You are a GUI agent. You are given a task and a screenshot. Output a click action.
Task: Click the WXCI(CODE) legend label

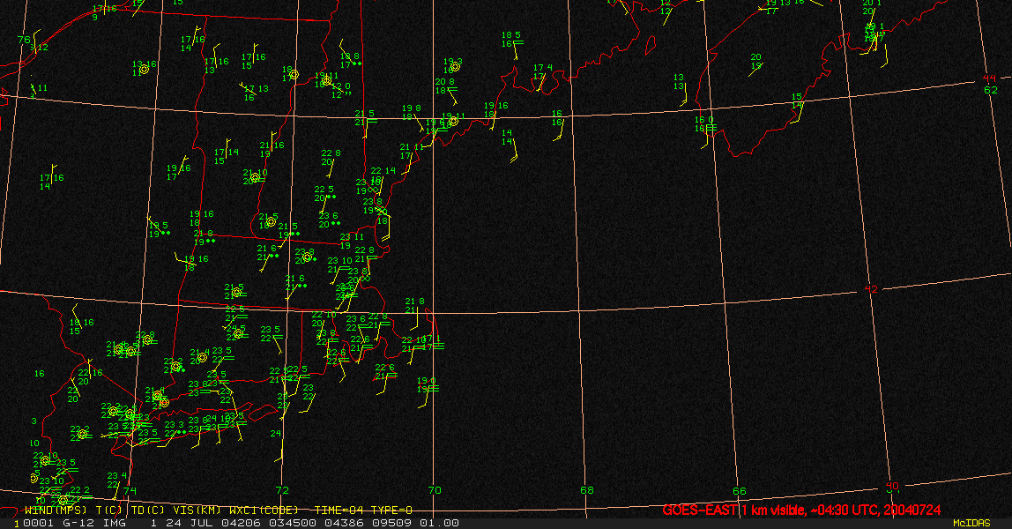pos(264,510)
